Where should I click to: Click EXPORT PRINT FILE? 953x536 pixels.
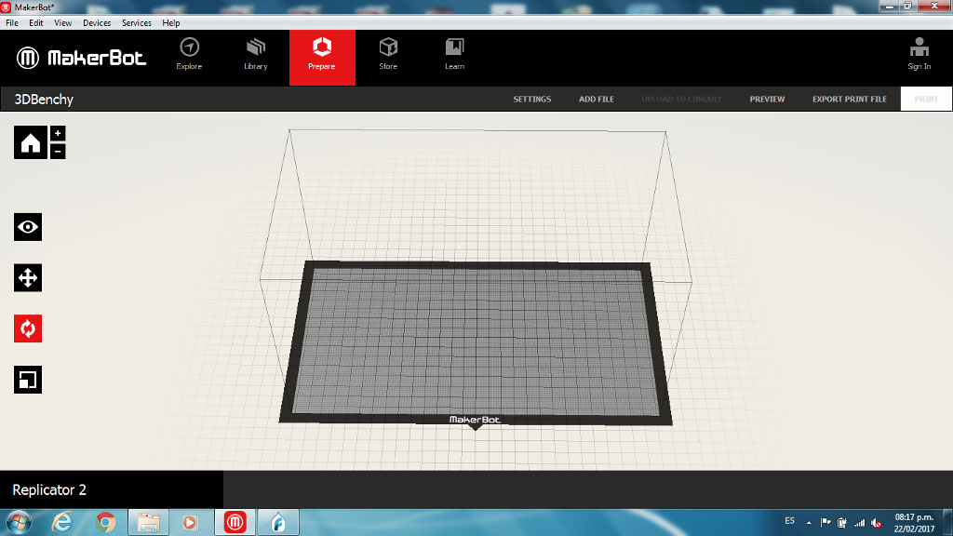click(x=849, y=99)
